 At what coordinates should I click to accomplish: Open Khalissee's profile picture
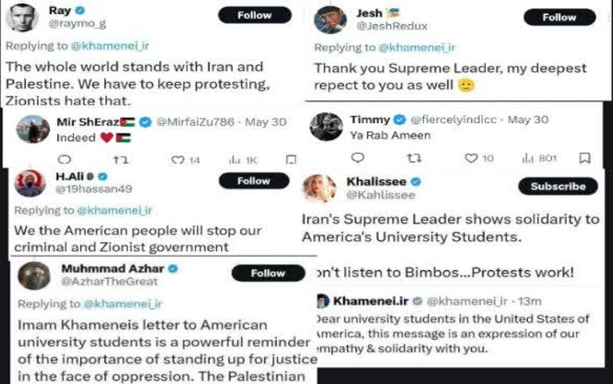click(x=320, y=187)
